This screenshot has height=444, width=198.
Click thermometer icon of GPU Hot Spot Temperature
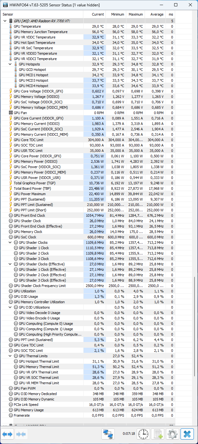pos(11,43)
